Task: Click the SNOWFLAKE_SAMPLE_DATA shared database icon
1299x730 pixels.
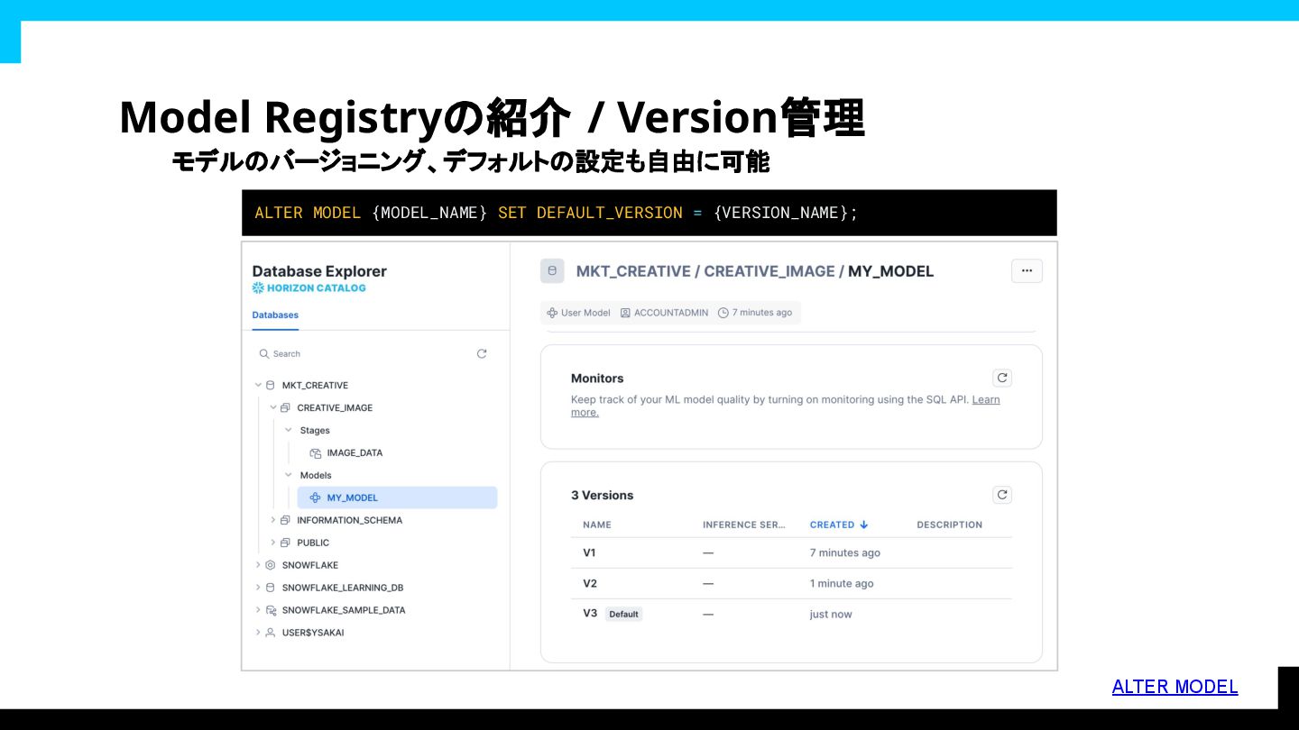Action: 271,610
